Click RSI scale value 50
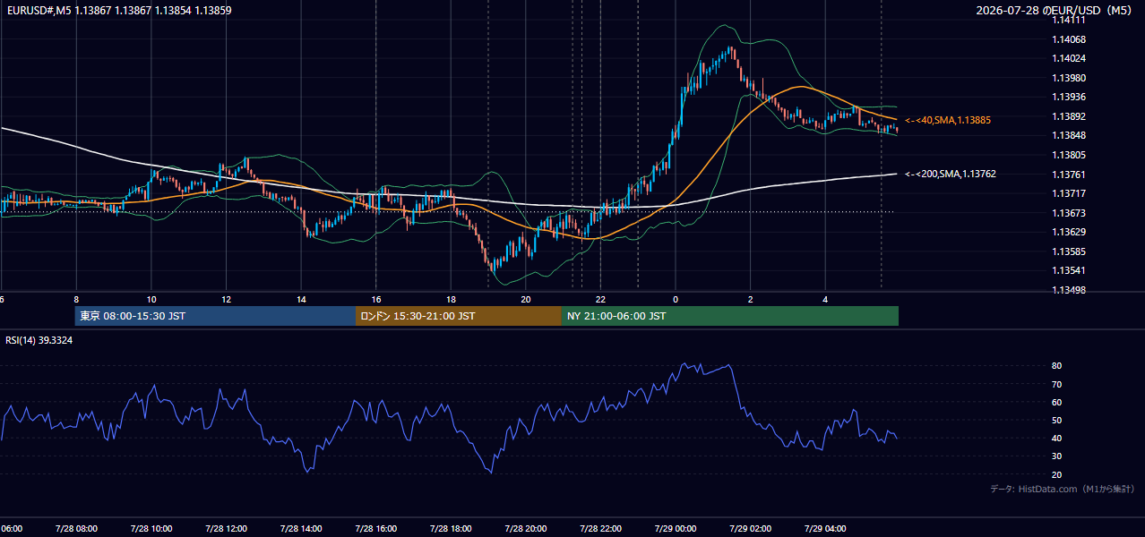 pos(1057,420)
